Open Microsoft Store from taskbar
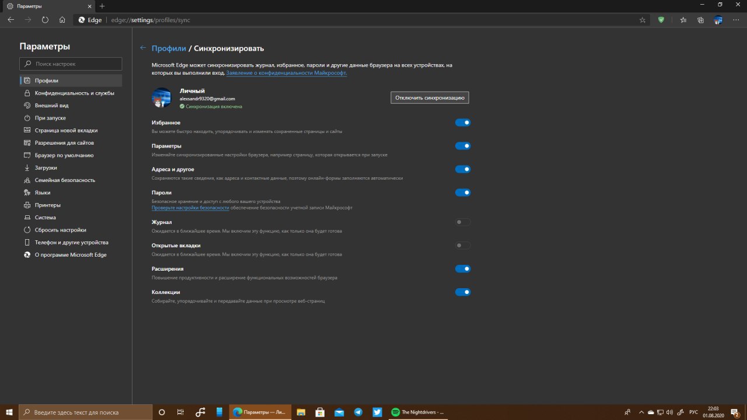This screenshot has width=747, height=420. [320, 412]
